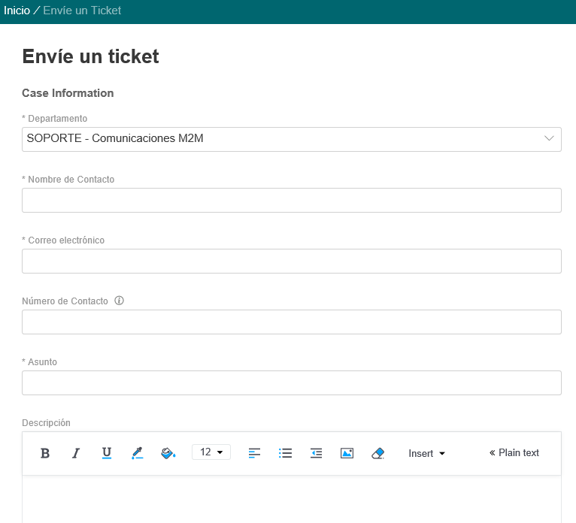Open the font size 12 dropdown
This screenshot has width=576, height=523.
(211, 452)
